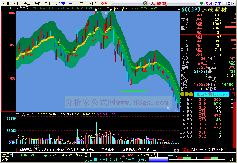Open the 平台 menu
The width and height of the screenshot is (237, 163).
click(72, 3)
